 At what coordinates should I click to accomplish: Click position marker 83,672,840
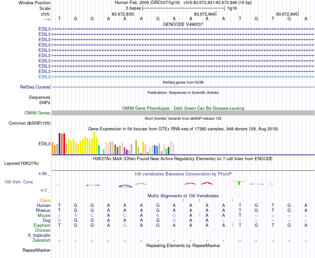[205, 14]
